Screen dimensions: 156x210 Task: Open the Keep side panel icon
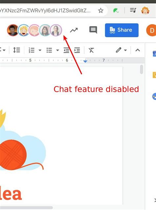154,75
